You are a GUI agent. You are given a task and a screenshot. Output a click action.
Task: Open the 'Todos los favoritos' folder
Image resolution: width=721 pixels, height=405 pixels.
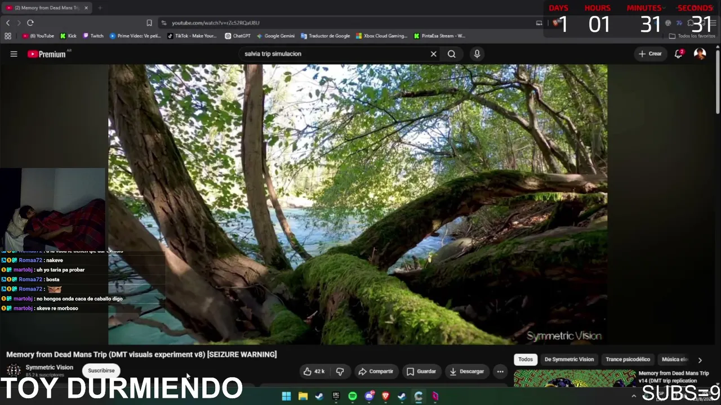pyautogui.click(x=692, y=36)
